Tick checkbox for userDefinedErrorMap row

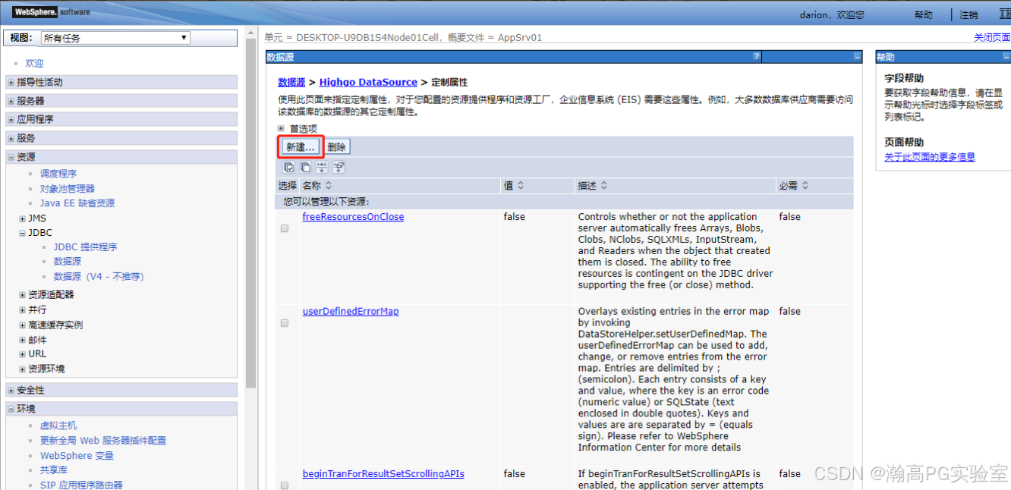(x=285, y=323)
